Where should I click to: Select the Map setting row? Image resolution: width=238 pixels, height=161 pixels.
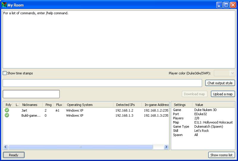203,122
